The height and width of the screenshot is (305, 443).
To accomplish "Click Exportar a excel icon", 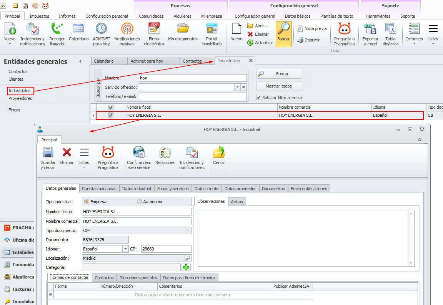I will [370, 29].
